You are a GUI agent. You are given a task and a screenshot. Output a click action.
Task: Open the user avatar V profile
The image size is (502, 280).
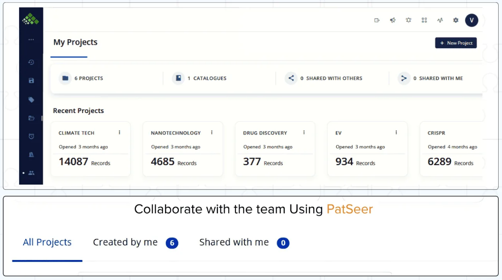pos(471,20)
